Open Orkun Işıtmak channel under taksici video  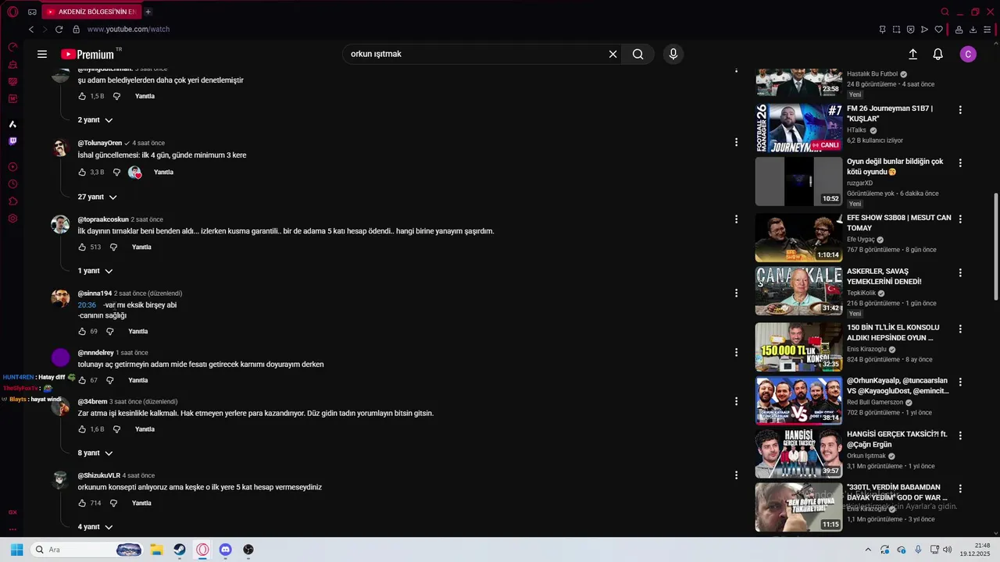click(x=866, y=456)
